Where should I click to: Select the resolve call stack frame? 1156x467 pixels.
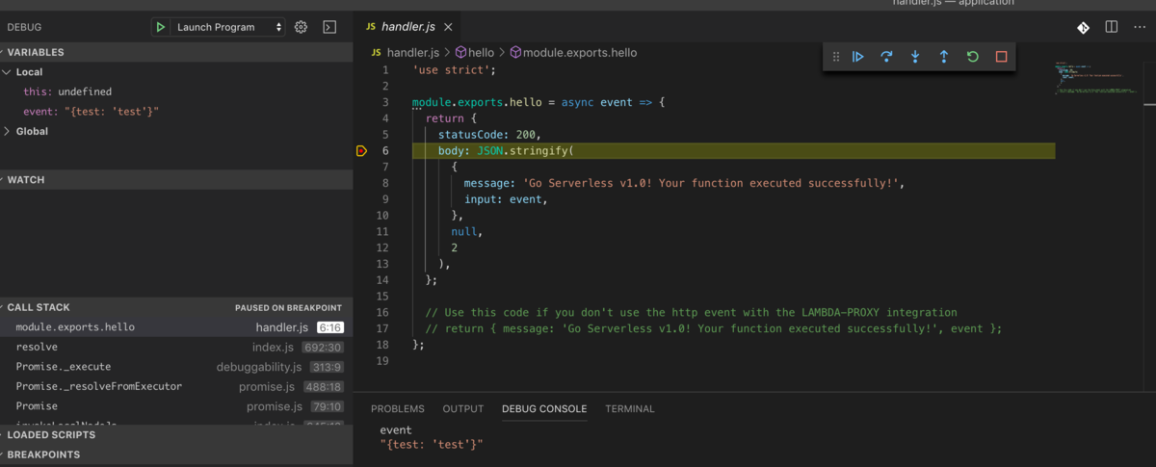[x=37, y=347]
